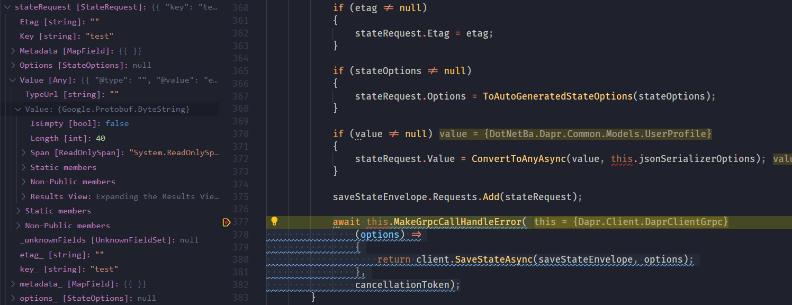Collapse the stateRequest [StateRequest] node
This screenshot has width=792, height=305.
click(x=7, y=7)
